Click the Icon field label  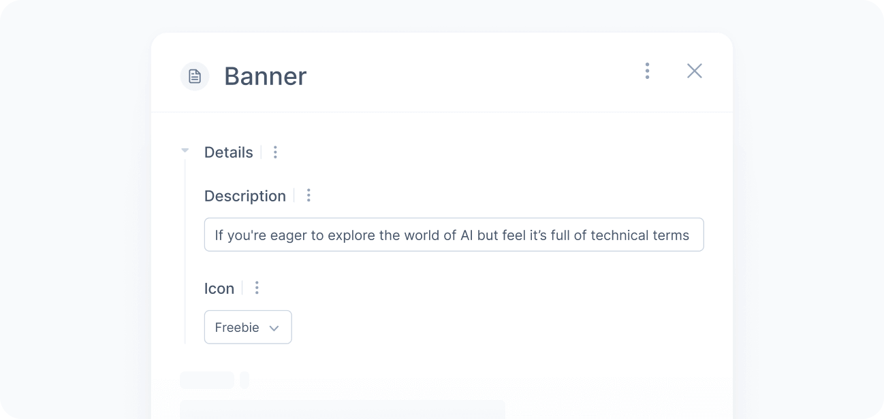219,288
